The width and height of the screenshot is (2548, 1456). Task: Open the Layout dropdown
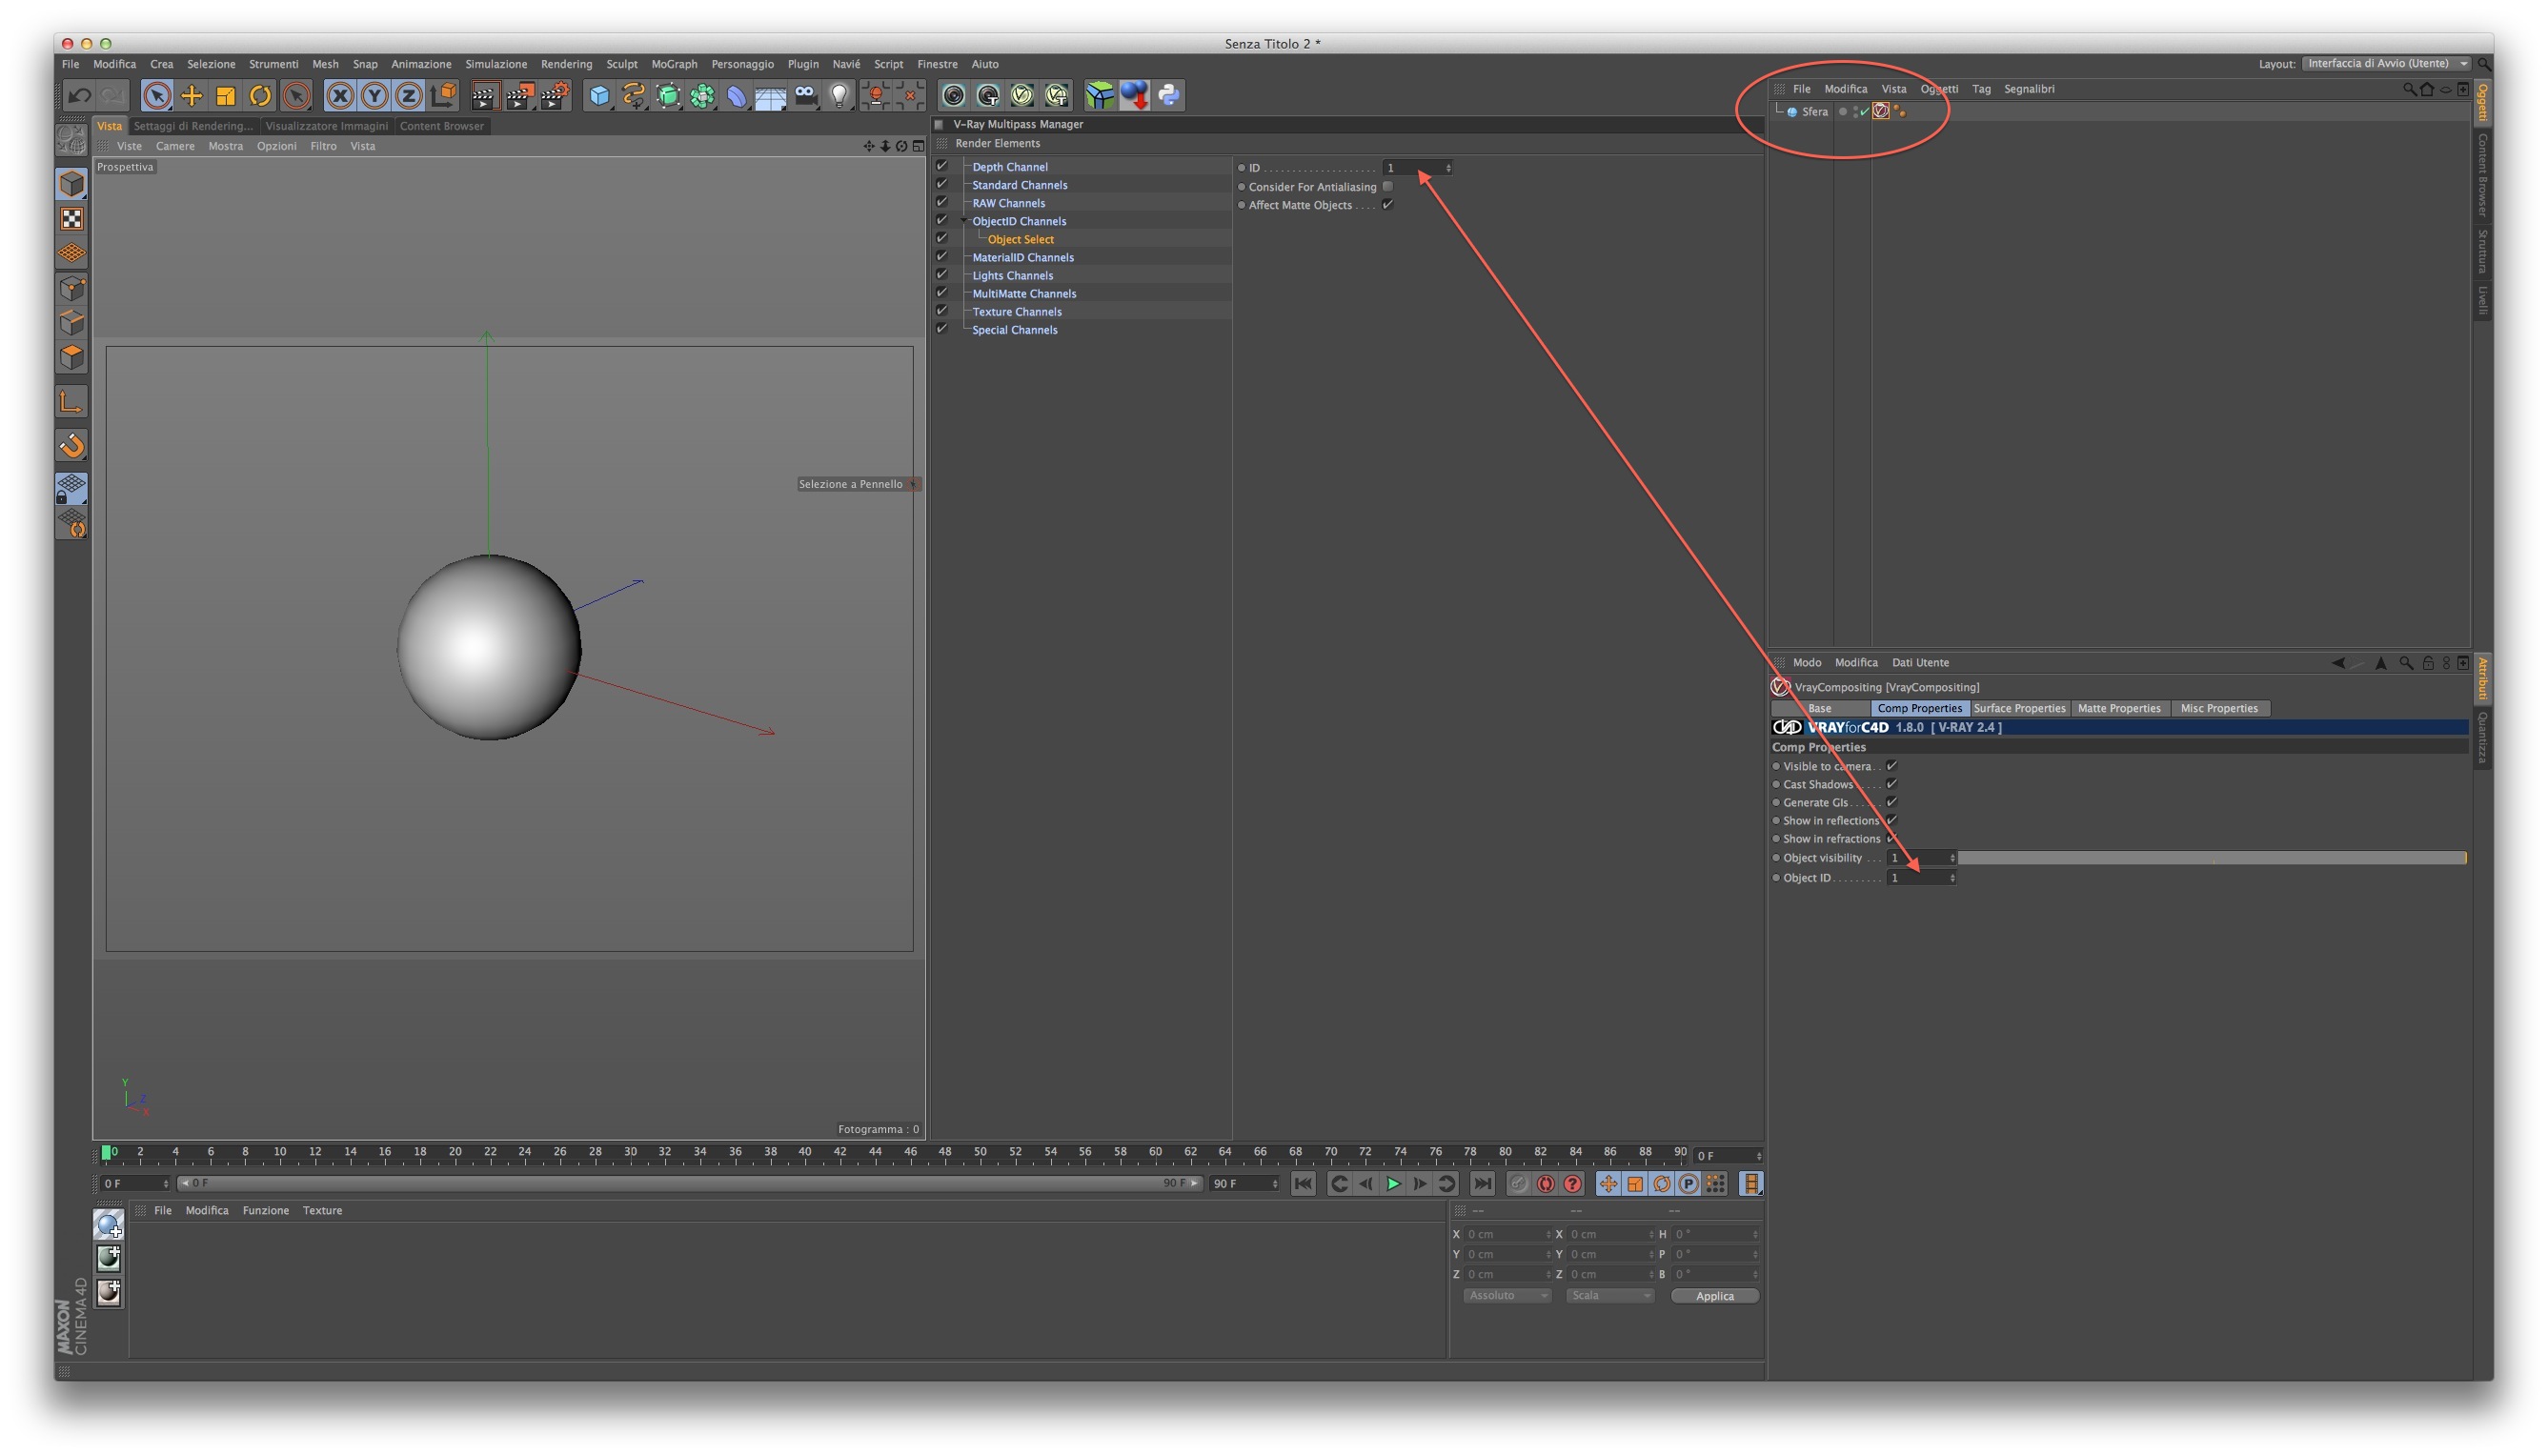(2385, 63)
